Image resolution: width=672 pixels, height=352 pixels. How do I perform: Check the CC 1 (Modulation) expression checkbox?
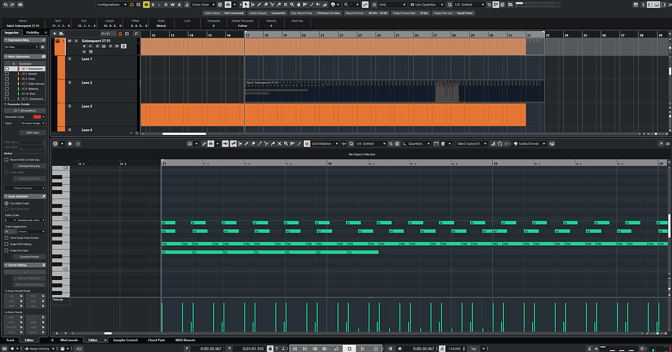point(7,69)
